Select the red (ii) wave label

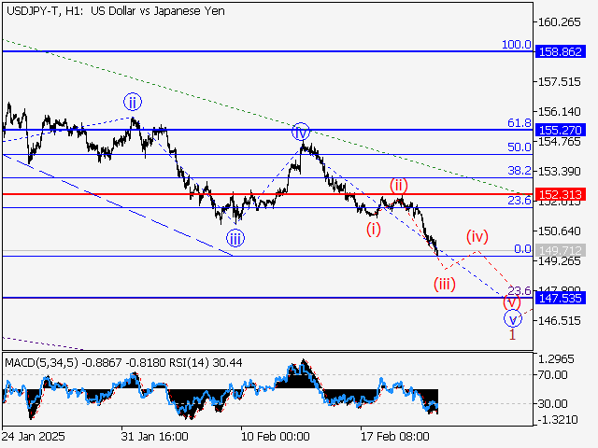tap(398, 185)
